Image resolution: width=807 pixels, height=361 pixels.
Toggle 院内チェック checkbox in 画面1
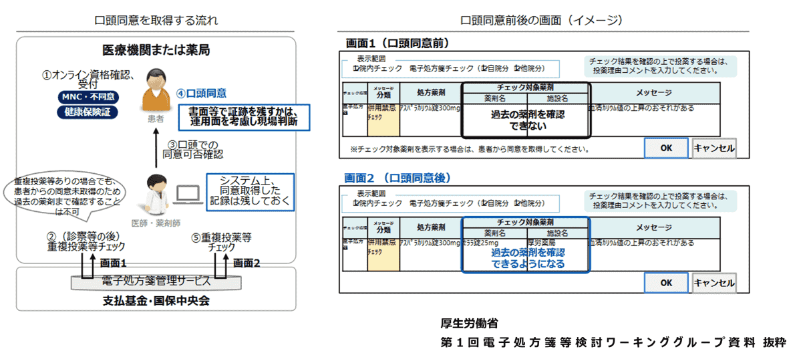[x=356, y=68]
